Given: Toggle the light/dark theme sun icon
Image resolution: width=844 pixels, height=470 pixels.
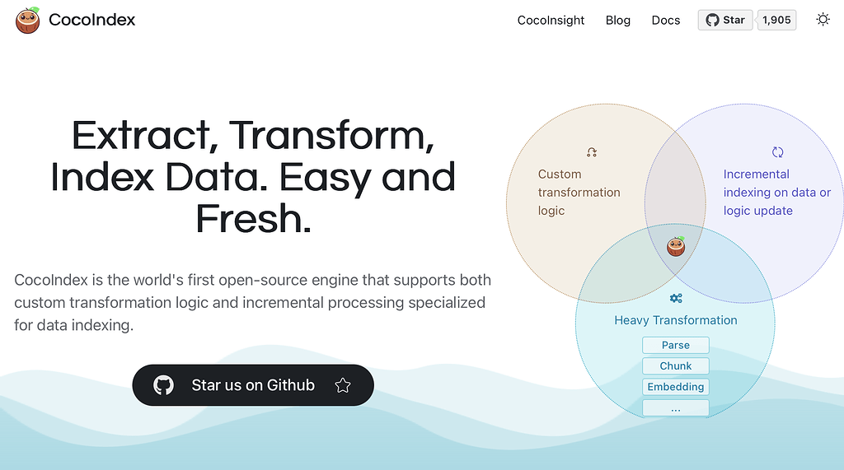Looking at the screenshot, I should coord(823,20).
